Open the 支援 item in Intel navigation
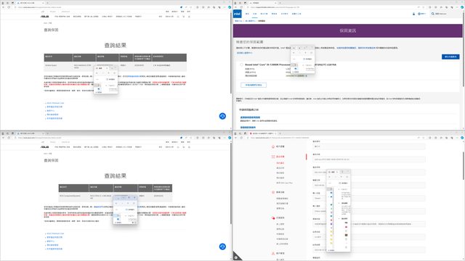Image resolution: width=465 pixels, height=261 pixels. click(x=255, y=14)
